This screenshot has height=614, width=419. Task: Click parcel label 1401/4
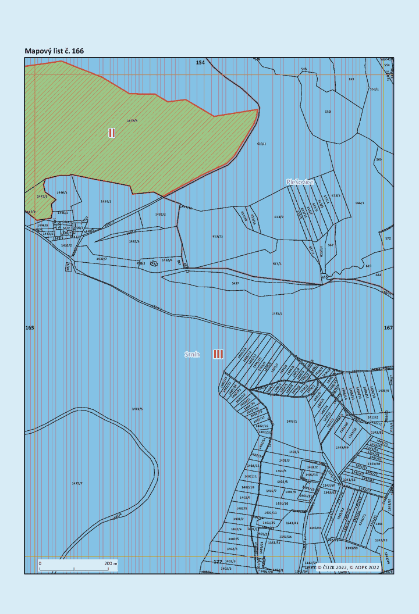point(281,471)
